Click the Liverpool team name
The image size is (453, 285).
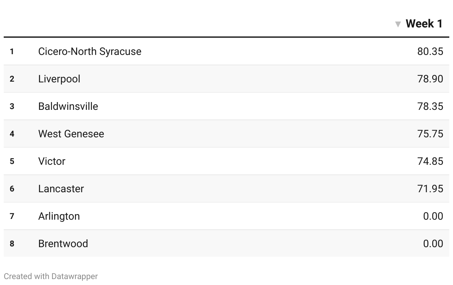tap(59, 79)
